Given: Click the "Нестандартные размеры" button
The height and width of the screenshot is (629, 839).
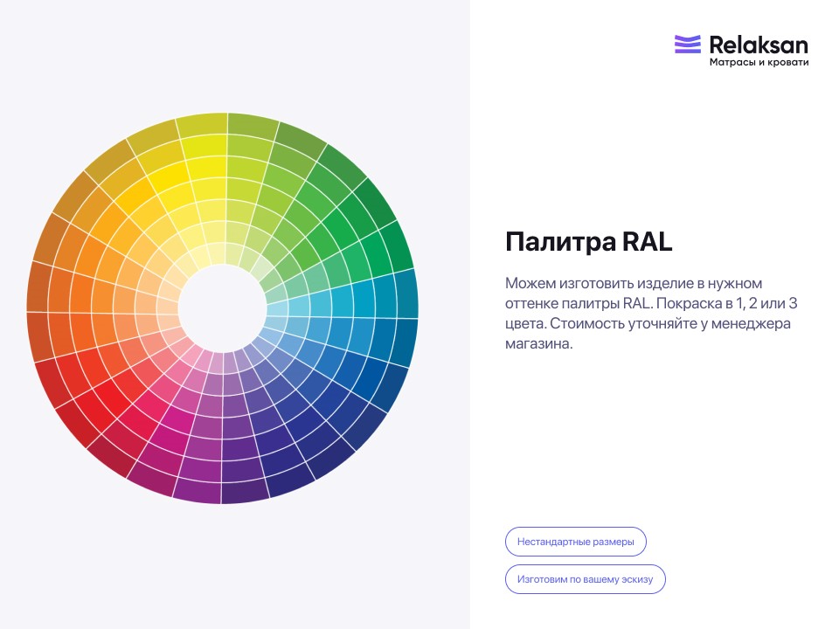Looking at the screenshot, I should click(575, 542).
